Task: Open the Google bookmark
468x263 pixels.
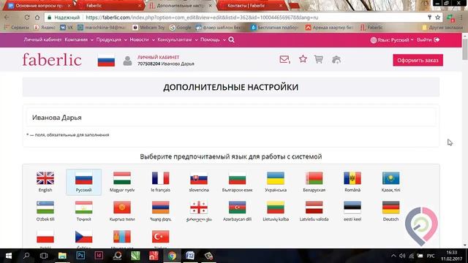Action: coord(181,28)
